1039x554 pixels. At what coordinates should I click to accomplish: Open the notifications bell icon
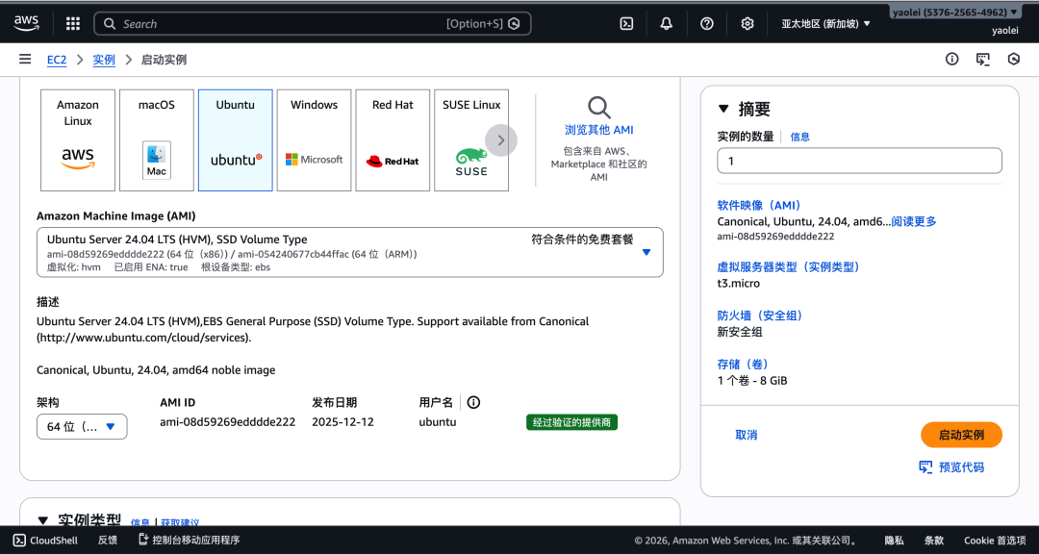666,23
